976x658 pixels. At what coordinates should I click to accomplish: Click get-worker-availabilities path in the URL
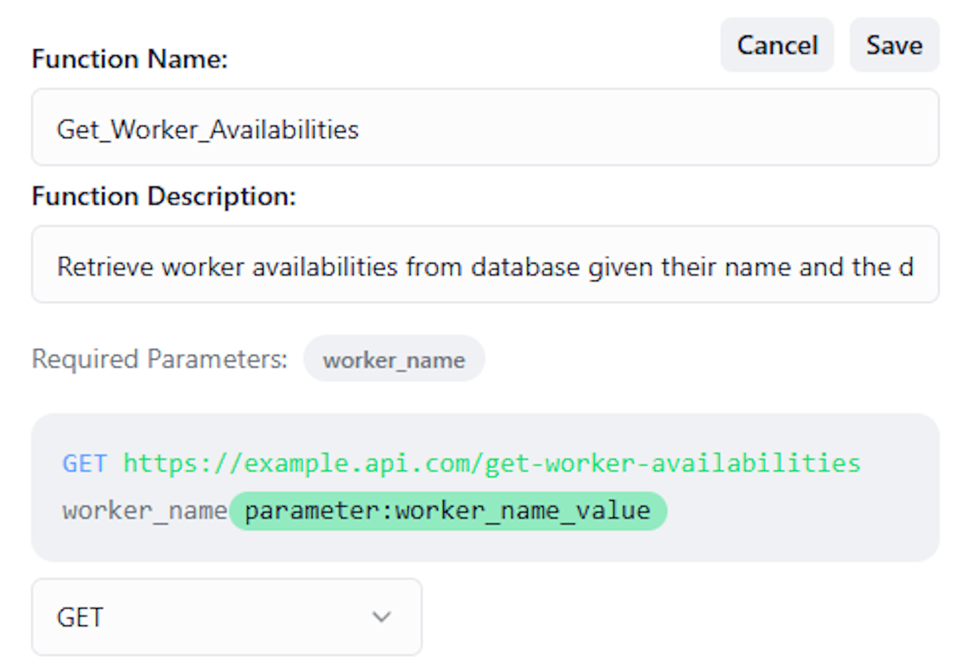coord(672,463)
